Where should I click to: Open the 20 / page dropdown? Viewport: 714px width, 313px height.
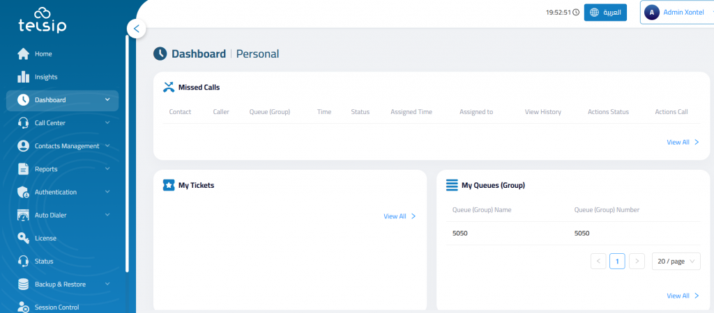[x=676, y=261]
